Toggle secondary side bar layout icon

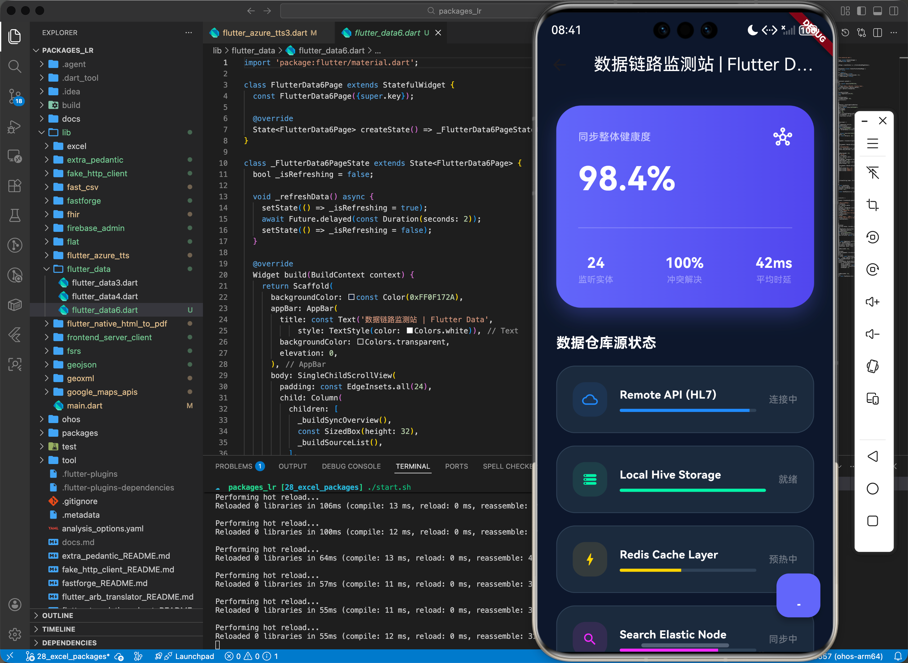[893, 11]
